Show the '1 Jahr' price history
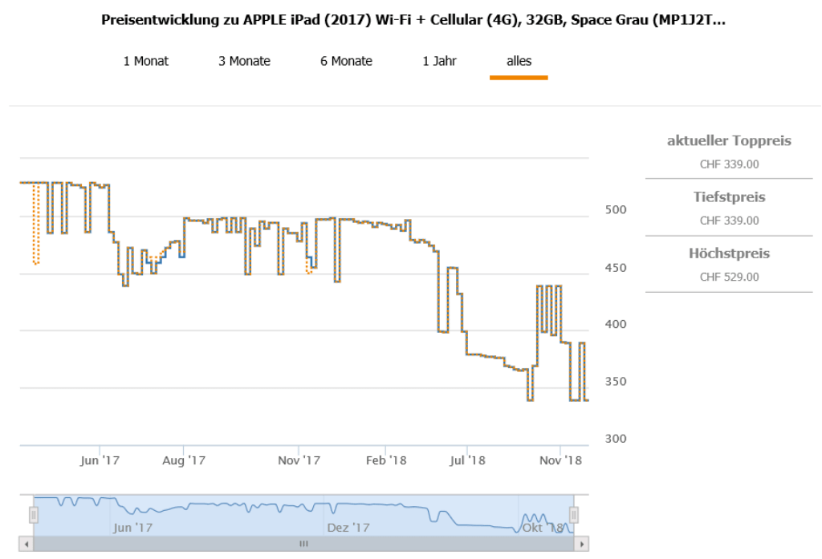Image resolution: width=822 pixels, height=559 pixels. point(440,61)
